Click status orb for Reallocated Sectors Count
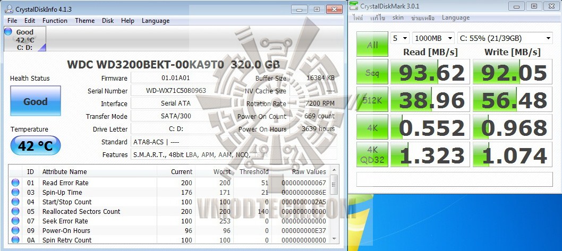Viewport: 562px width, 251px height. tap(15, 211)
